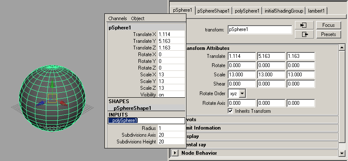Click the first Scale field 13.000
The height and width of the screenshot is (161, 348).
tap(242, 75)
